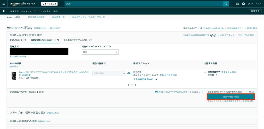The image size is (264, 129).
Task: Click 詳細はこちら in 手順2 section
Action: tap(44, 121)
